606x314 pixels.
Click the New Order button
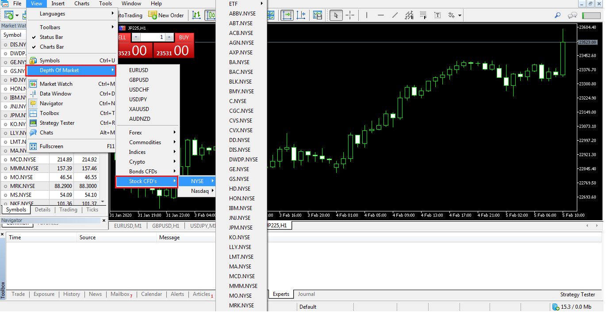[x=166, y=15]
